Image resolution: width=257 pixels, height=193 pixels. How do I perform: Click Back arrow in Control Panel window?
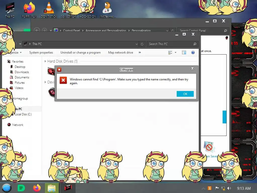[x=37, y=30]
